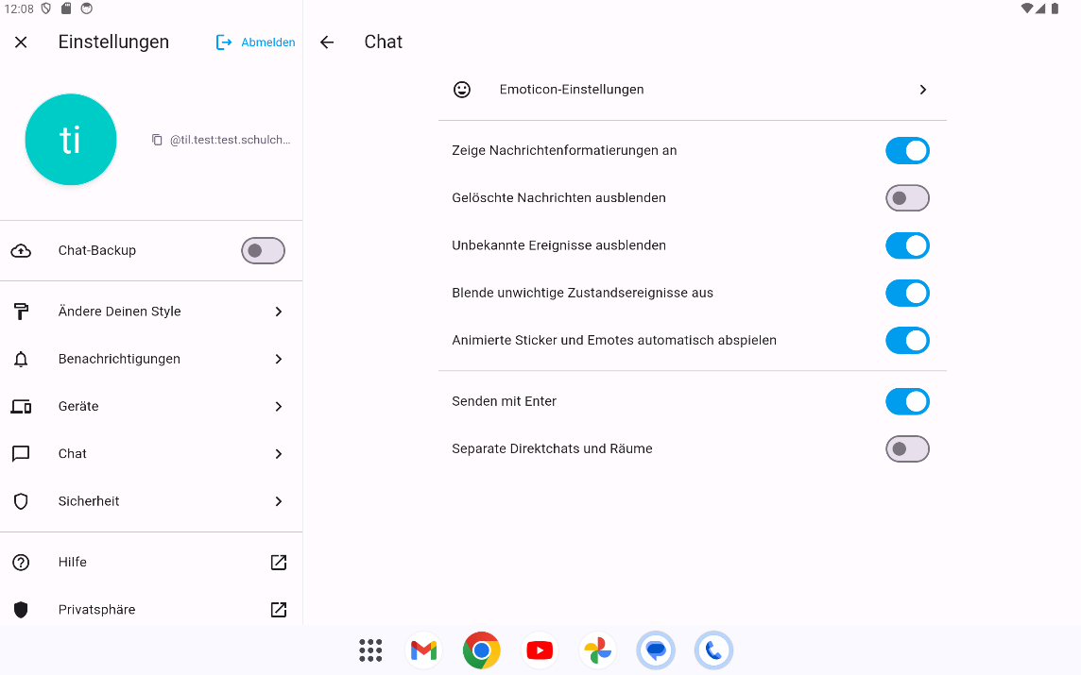The width and height of the screenshot is (1081, 675).
Task: Launch Gmail from the taskbar
Action: click(424, 650)
